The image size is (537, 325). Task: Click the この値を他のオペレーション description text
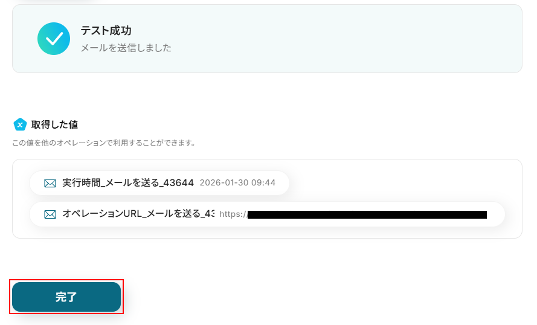[104, 143]
